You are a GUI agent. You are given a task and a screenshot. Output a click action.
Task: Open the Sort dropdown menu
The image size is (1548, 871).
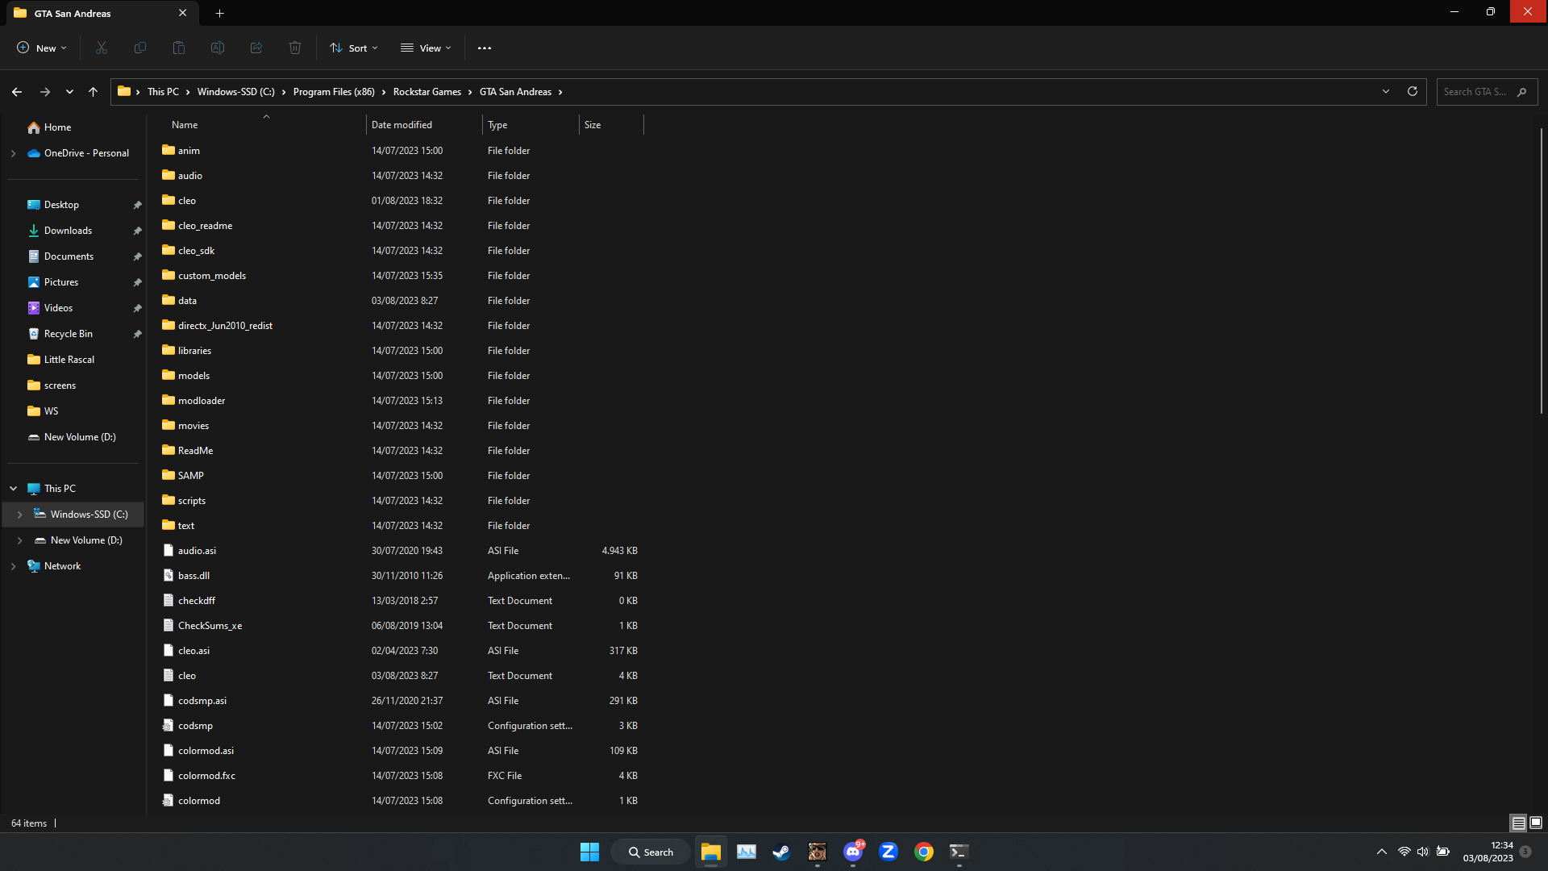354,48
